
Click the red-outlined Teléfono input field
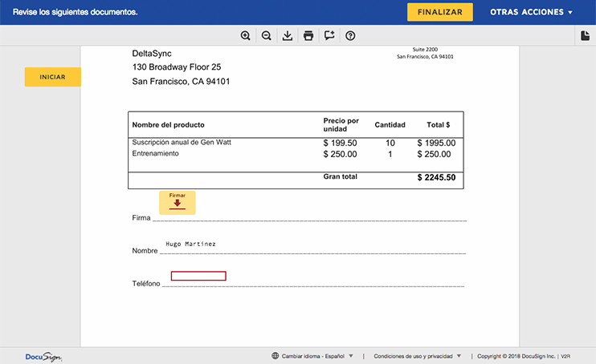pyautogui.click(x=198, y=276)
